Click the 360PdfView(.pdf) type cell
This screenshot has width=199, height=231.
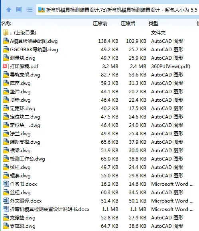[x=171, y=66]
